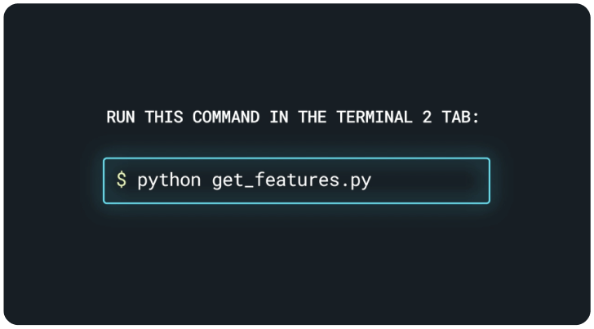Click the right border of the command box

pos(490,180)
